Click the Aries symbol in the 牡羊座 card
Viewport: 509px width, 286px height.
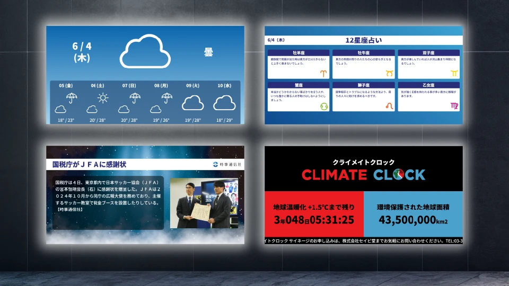pyautogui.click(x=323, y=73)
